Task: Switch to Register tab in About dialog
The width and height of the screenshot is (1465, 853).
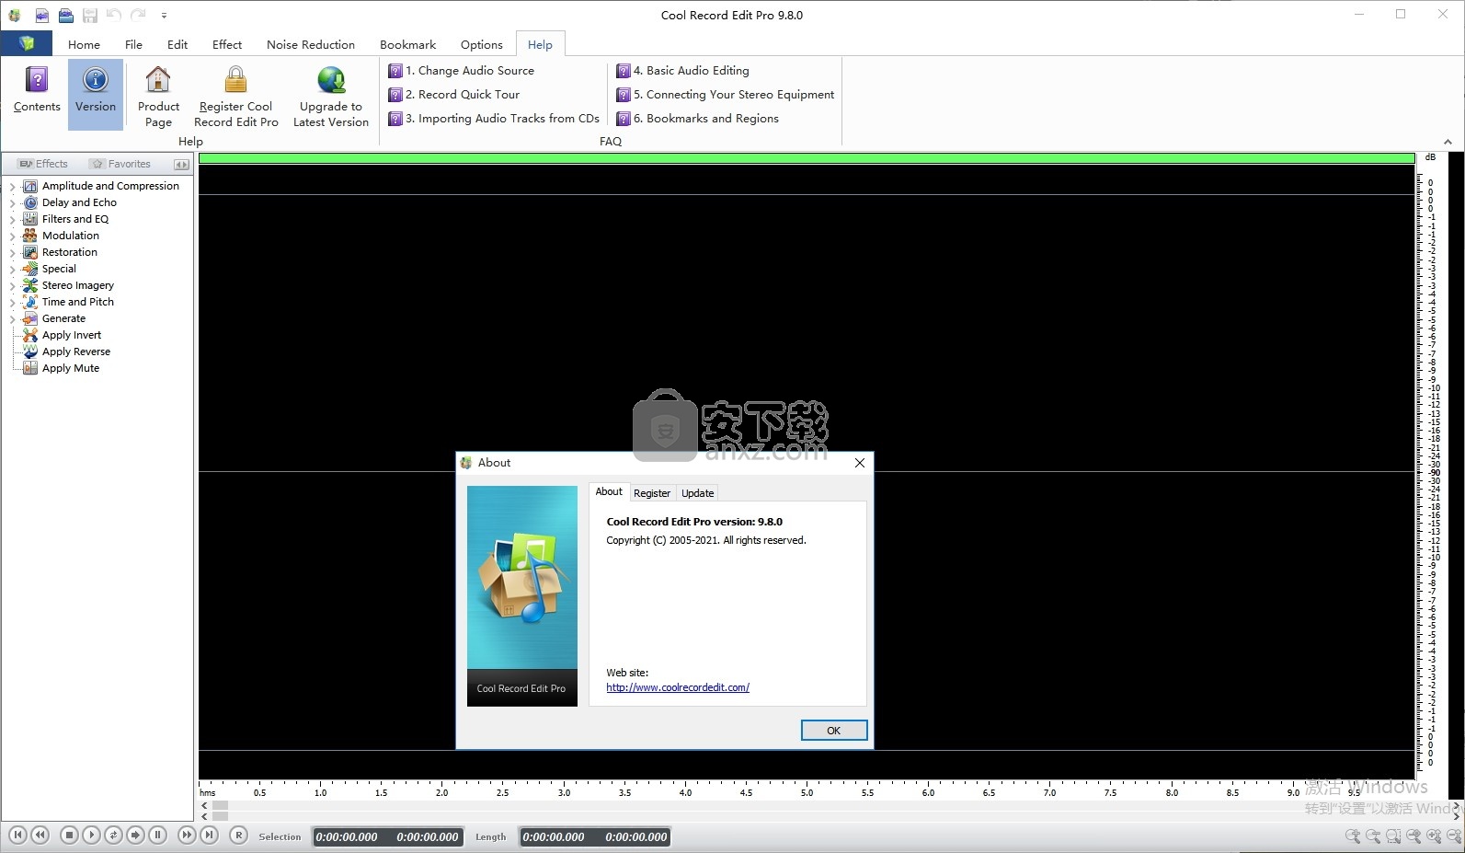Action: [652, 493]
